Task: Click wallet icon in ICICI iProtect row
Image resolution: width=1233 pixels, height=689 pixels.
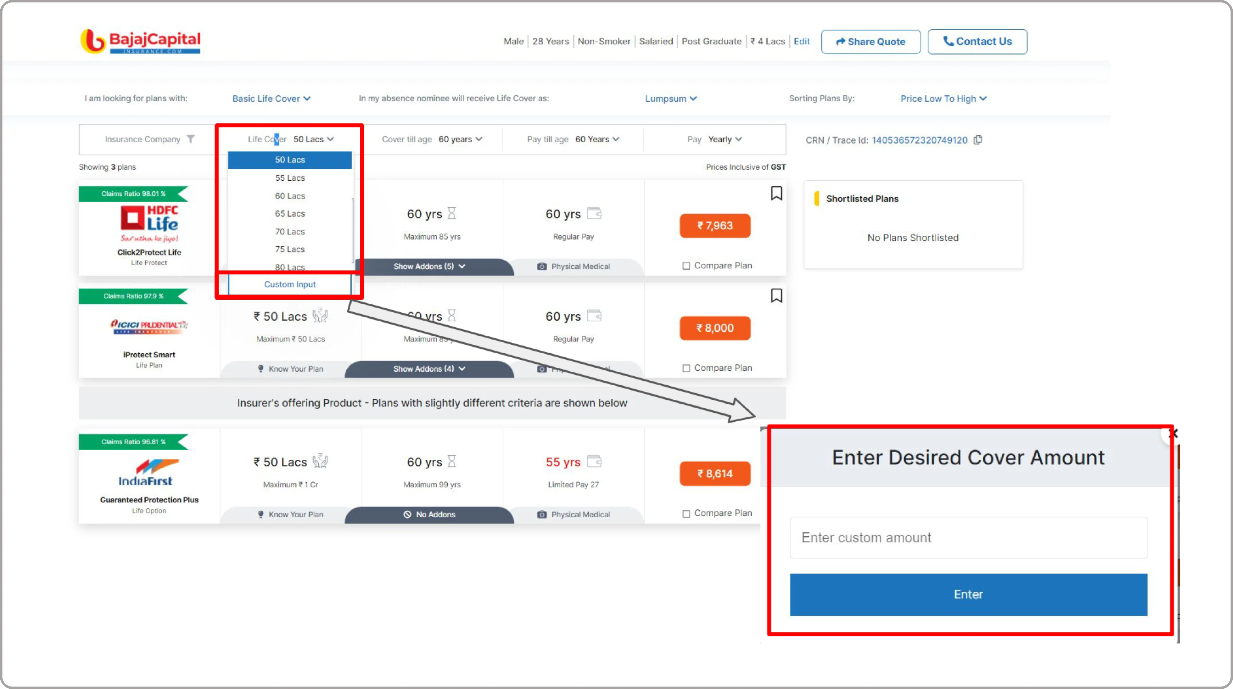Action: (594, 316)
